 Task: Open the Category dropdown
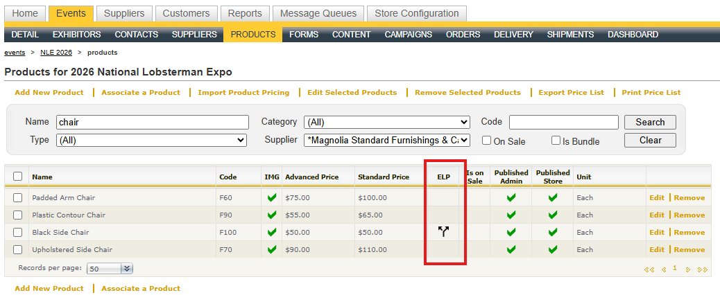(386, 122)
